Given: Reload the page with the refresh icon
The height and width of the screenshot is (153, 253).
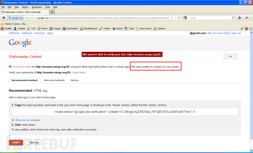Looking at the screenshot, I should pos(179,18).
